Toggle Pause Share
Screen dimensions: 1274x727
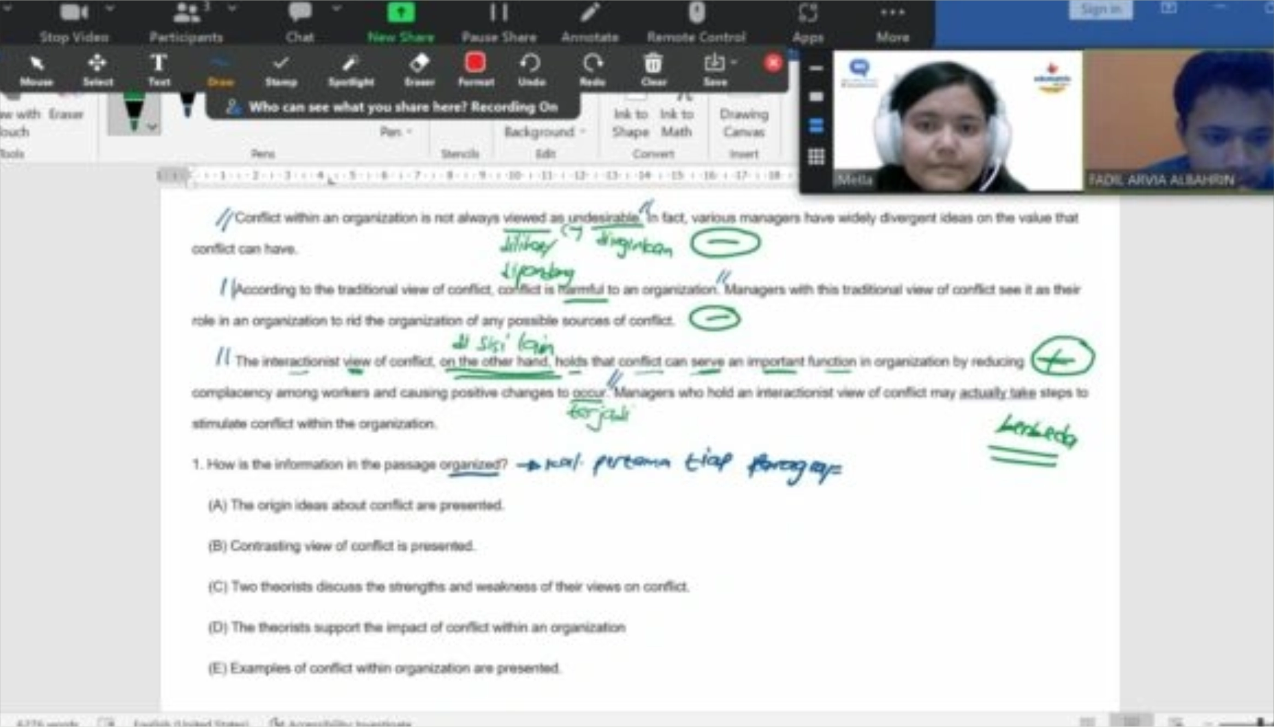(x=499, y=21)
